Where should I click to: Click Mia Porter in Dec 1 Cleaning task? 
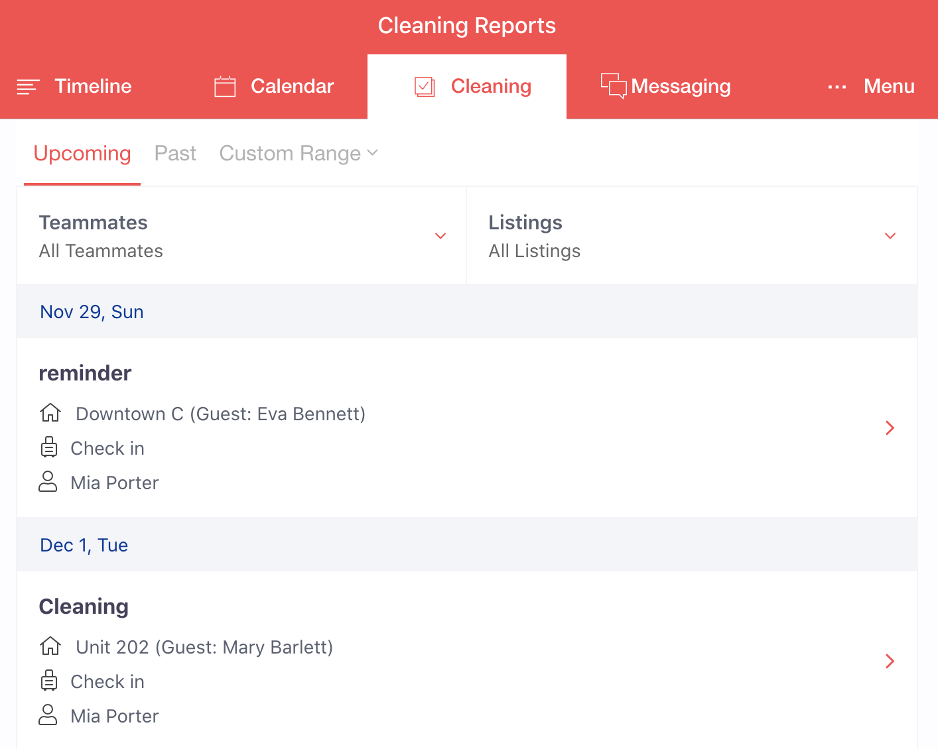pyautogui.click(x=115, y=716)
